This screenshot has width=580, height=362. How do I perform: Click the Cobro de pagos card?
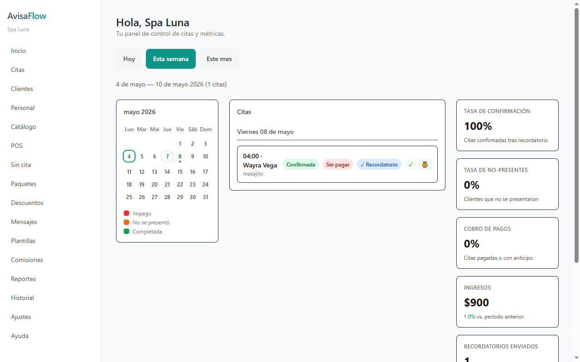507,243
